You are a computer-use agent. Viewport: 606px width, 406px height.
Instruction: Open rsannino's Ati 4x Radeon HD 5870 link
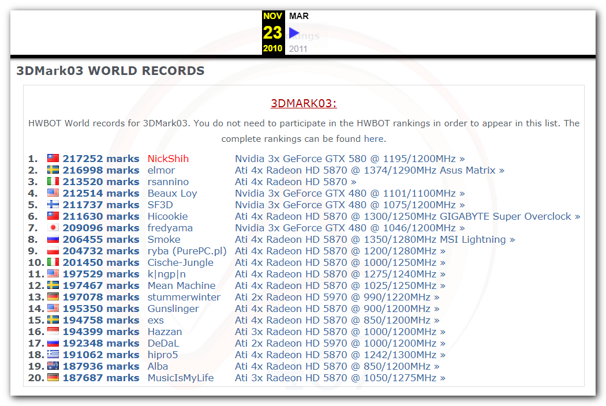pyautogui.click(x=295, y=182)
